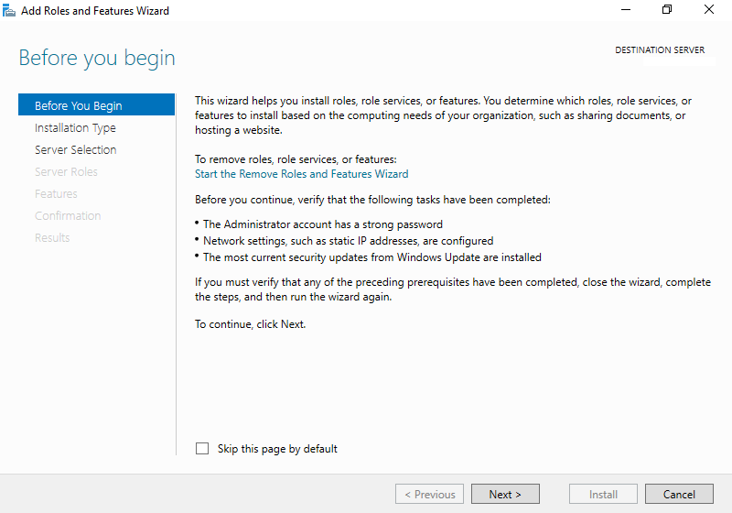Select the Server Roles step
This screenshot has height=513, width=732.
point(66,171)
